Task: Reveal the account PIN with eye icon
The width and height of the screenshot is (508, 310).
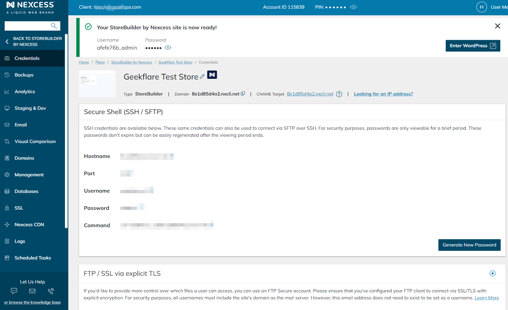Action: (x=353, y=7)
